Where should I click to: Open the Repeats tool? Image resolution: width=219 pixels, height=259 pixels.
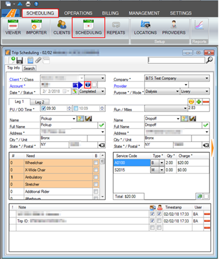click(x=116, y=27)
